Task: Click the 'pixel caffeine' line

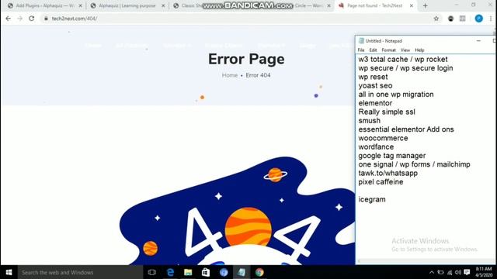Action: [x=381, y=182]
